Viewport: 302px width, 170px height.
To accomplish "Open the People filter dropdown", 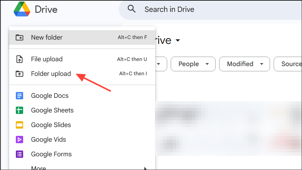I will pos(193,64).
